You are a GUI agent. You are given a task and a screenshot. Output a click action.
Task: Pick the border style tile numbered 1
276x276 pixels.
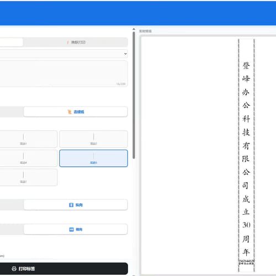coord(28,139)
